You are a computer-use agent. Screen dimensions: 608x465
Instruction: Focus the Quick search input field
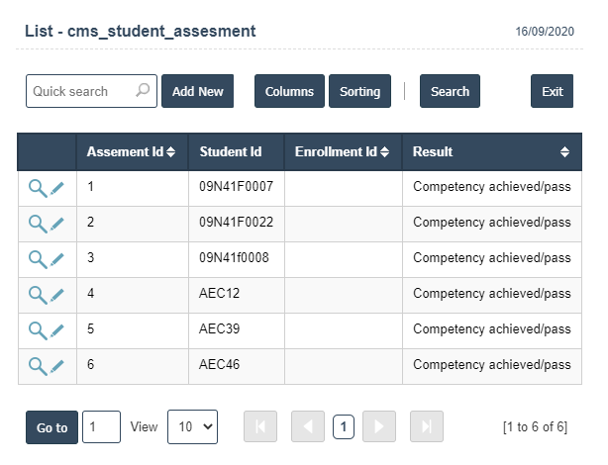79,92
